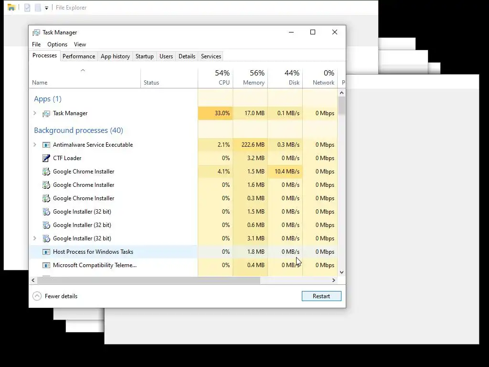This screenshot has height=367, width=489.
Task: Sort by the Name column header
Action: pos(85,78)
